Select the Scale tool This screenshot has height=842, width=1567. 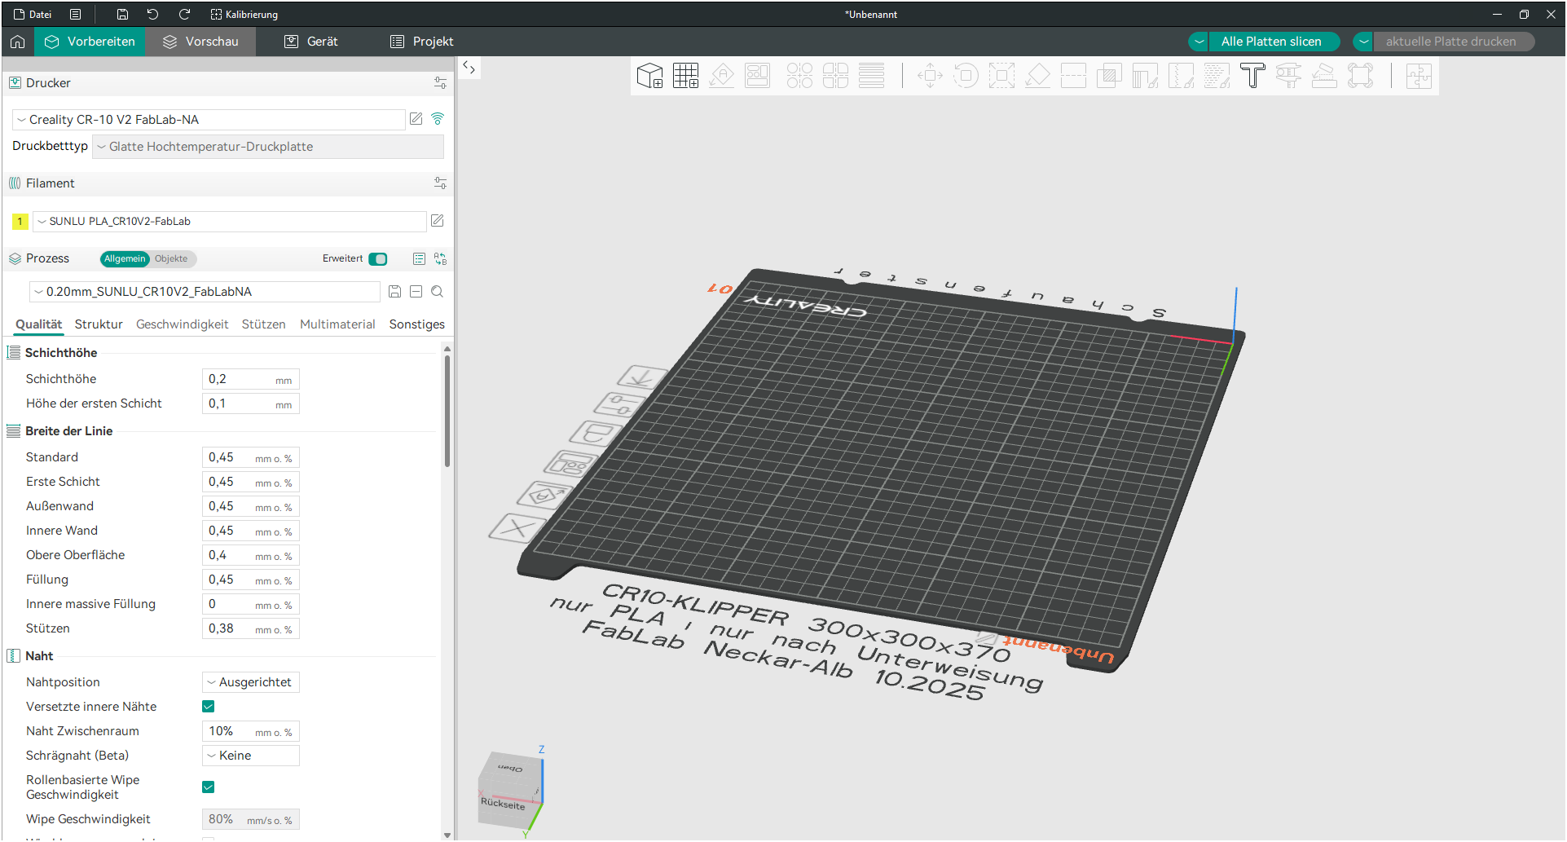tap(1001, 76)
